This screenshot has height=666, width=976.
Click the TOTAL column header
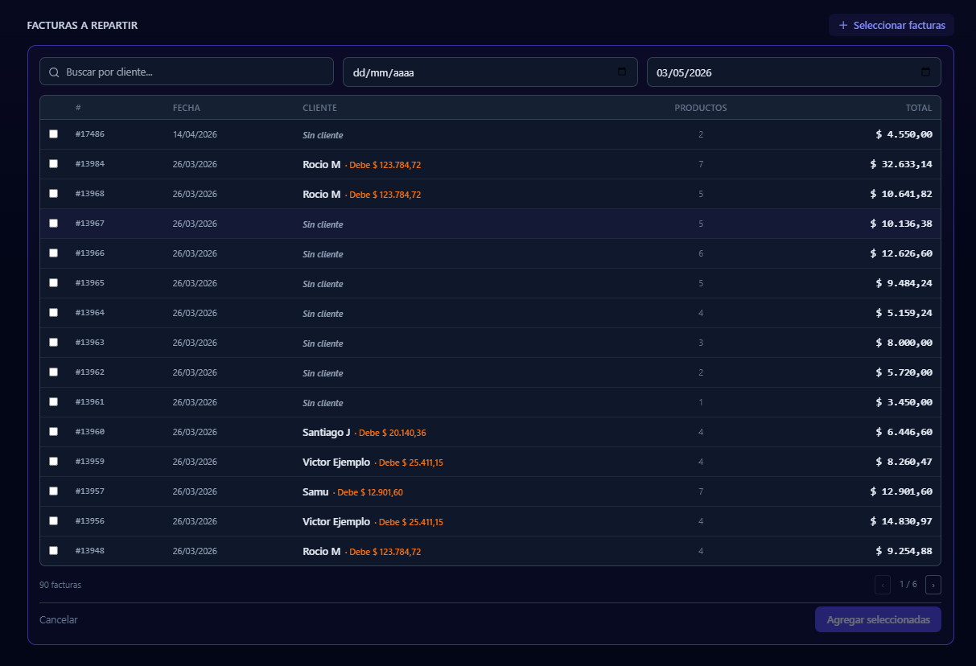(919, 108)
